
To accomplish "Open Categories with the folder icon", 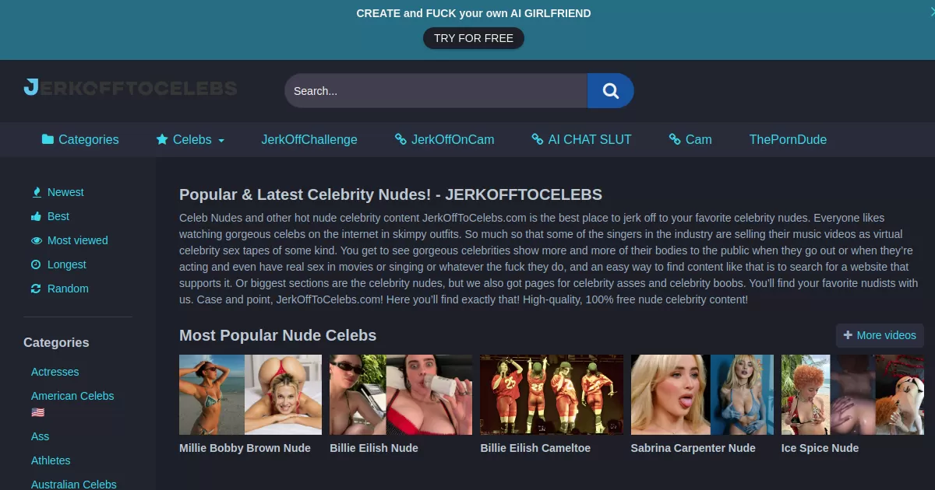I will coord(80,140).
